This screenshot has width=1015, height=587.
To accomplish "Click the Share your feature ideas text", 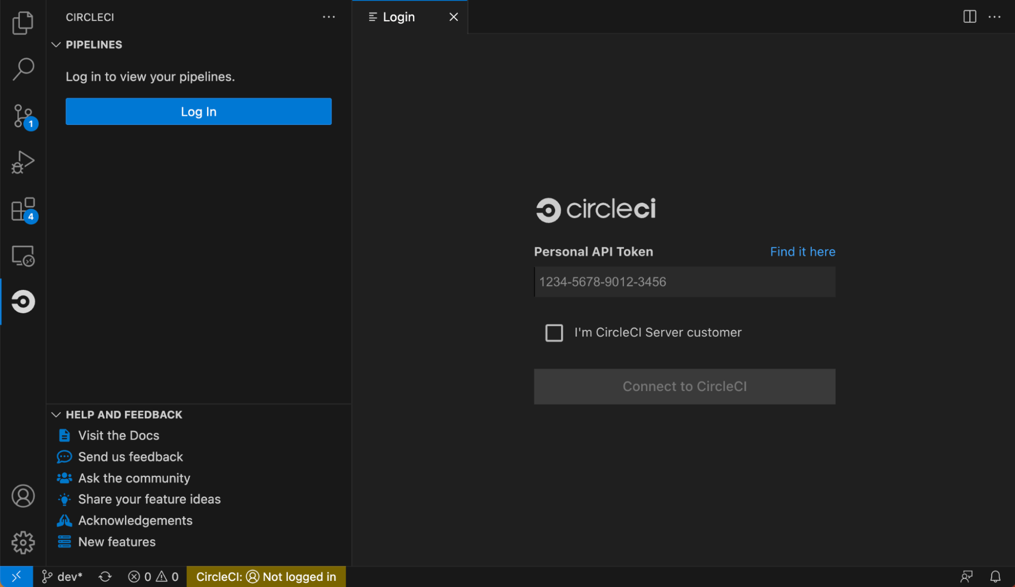I will pos(149,500).
